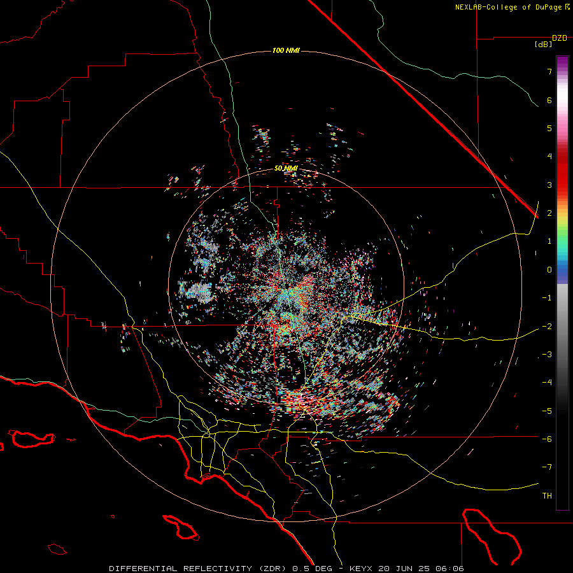Click the 100 NMI range ring label
The height and width of the screenshot is (573, 573).
tap(286, 50)
